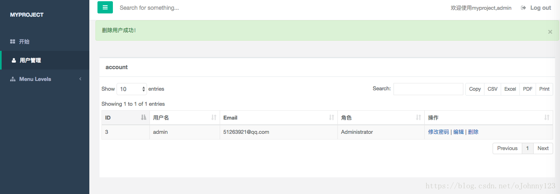This screenshot has height=194, width=560.
Task: Focus the table Search input field
Action: click(x=428, y=89)
